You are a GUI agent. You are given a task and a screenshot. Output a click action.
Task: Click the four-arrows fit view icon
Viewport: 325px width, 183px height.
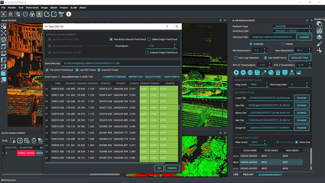[4, 33]
